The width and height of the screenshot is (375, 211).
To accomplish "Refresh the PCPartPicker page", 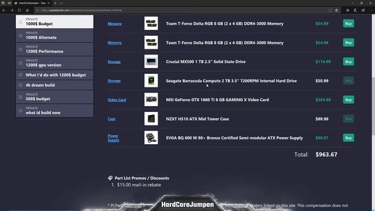I will pos(19,11).
